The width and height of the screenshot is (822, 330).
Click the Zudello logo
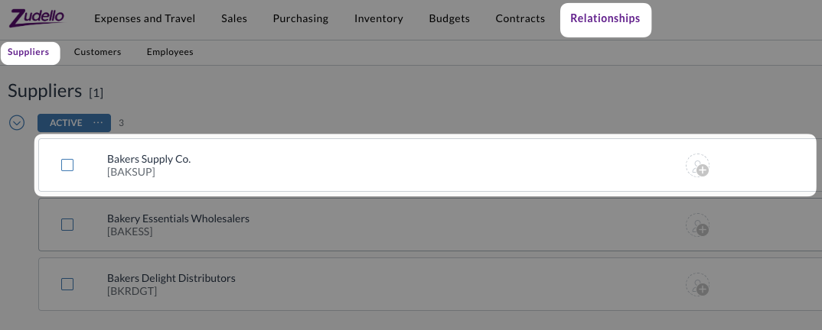(x=37, y=17)
